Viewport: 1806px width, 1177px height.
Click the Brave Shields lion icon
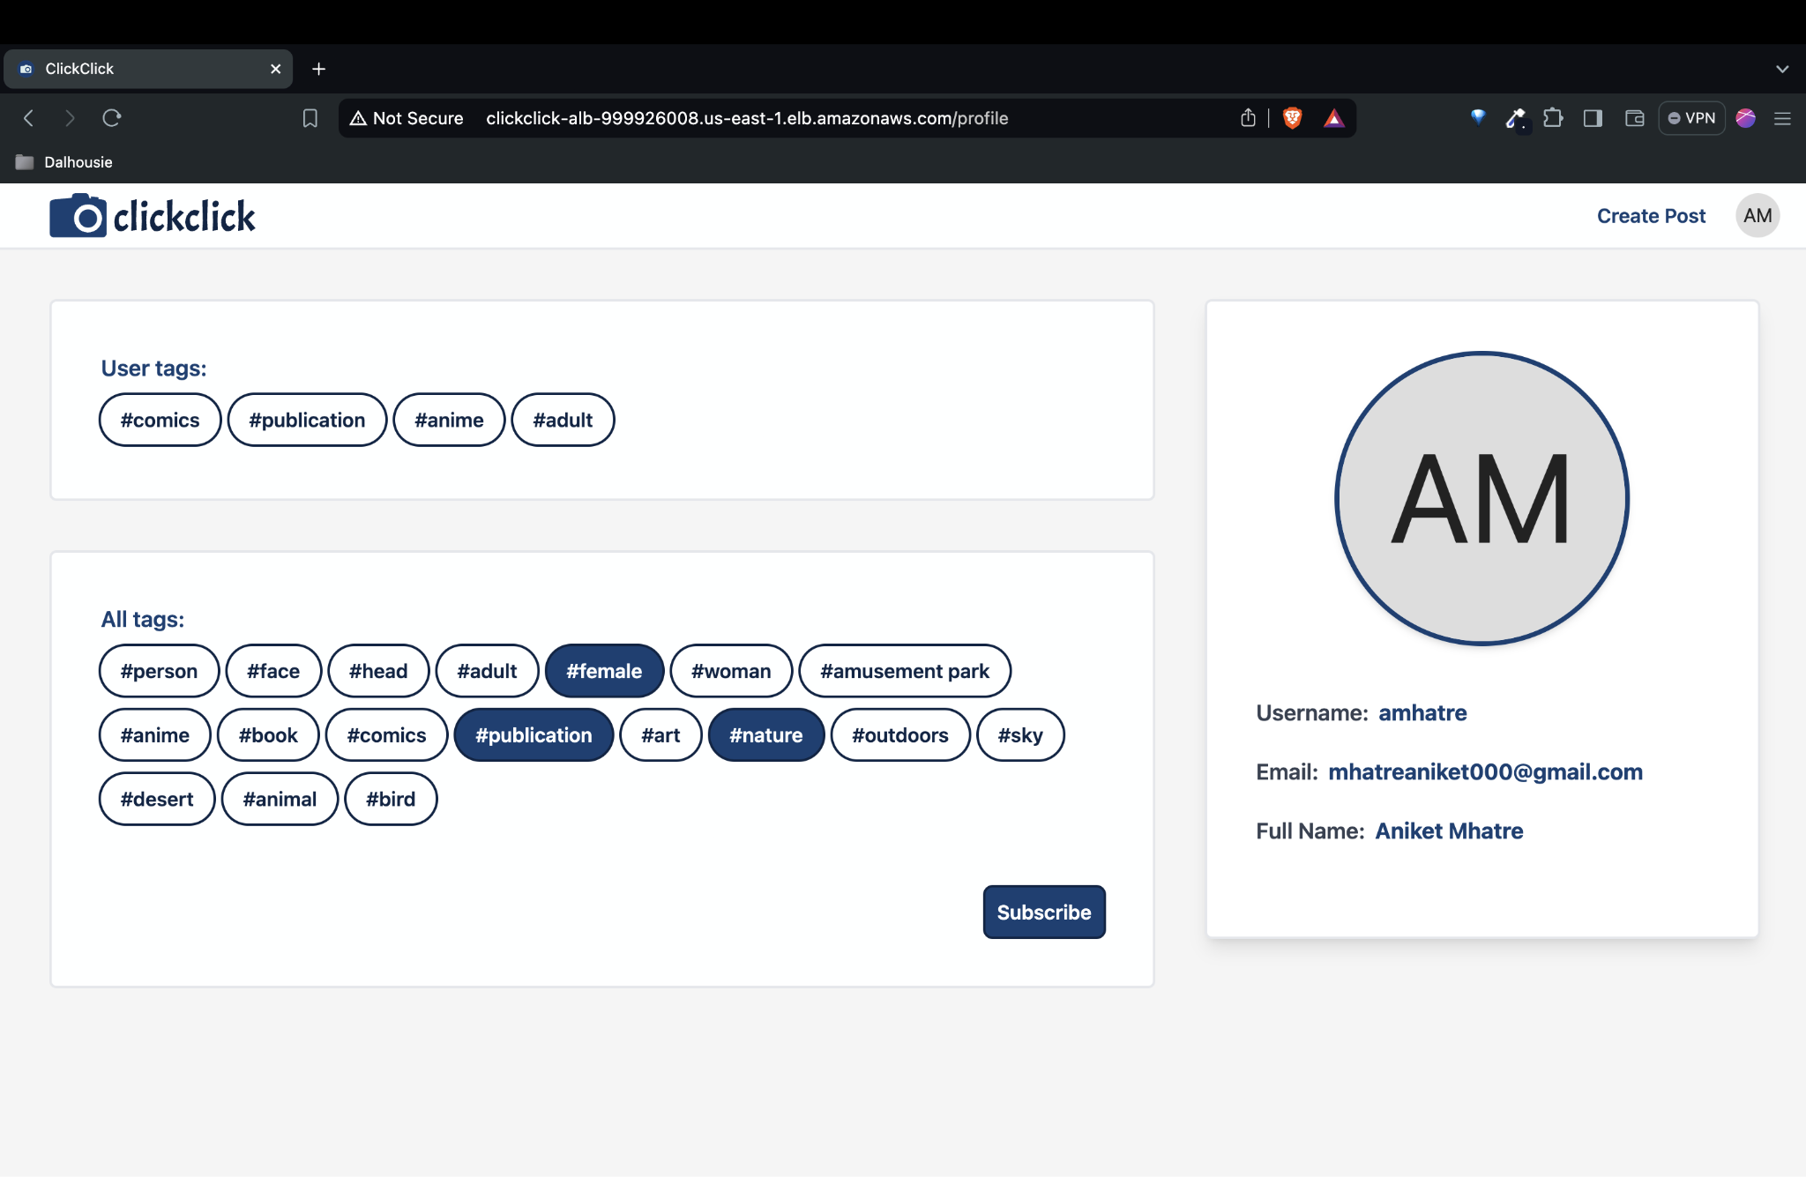tap(1292, 118)
